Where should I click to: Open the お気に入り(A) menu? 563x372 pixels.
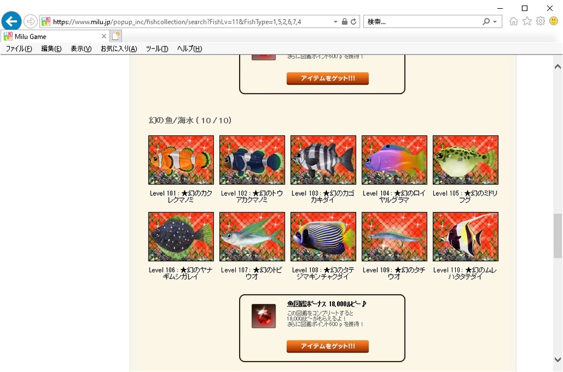click(119, 48)
